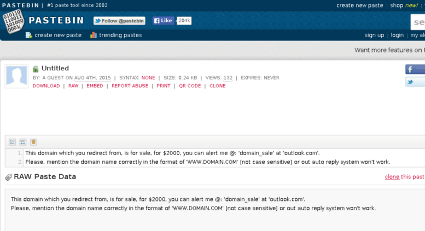Open the login page
This screenshot has width=425, height=231.
click(x=397, y=35)
